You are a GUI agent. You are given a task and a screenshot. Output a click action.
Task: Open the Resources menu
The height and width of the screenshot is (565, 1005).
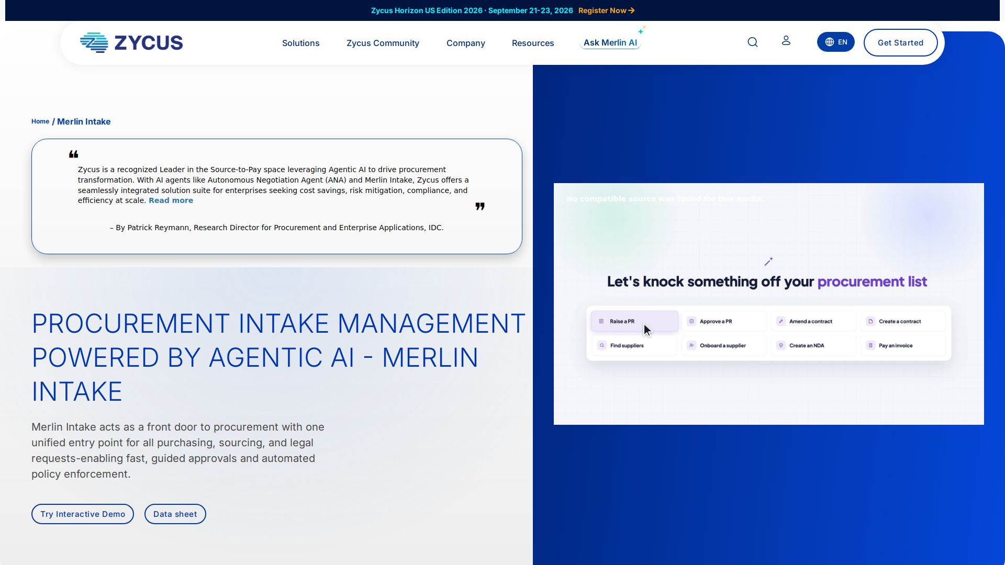click(x=533, y=43)
